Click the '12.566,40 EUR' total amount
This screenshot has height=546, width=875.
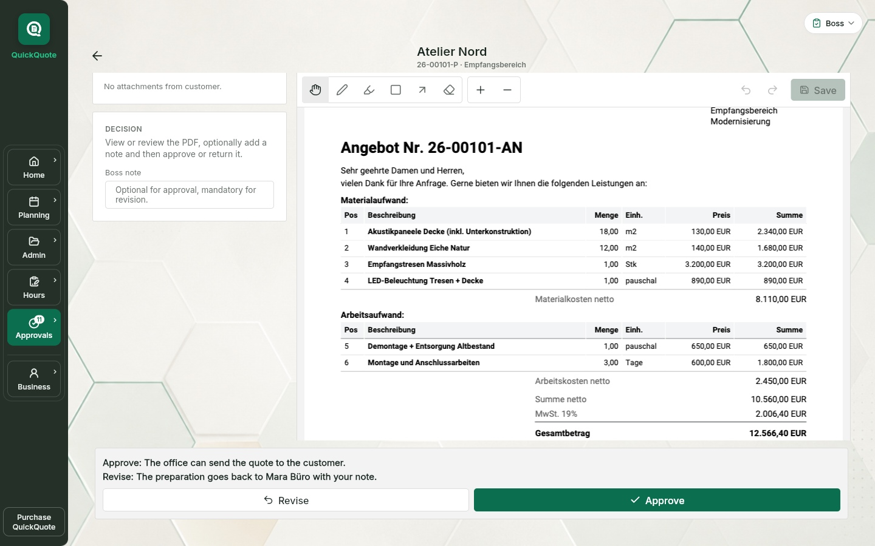[x=778, y=433]
